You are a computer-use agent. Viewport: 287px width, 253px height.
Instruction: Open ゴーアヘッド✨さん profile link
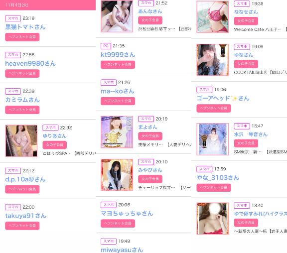tap(223, 98)
